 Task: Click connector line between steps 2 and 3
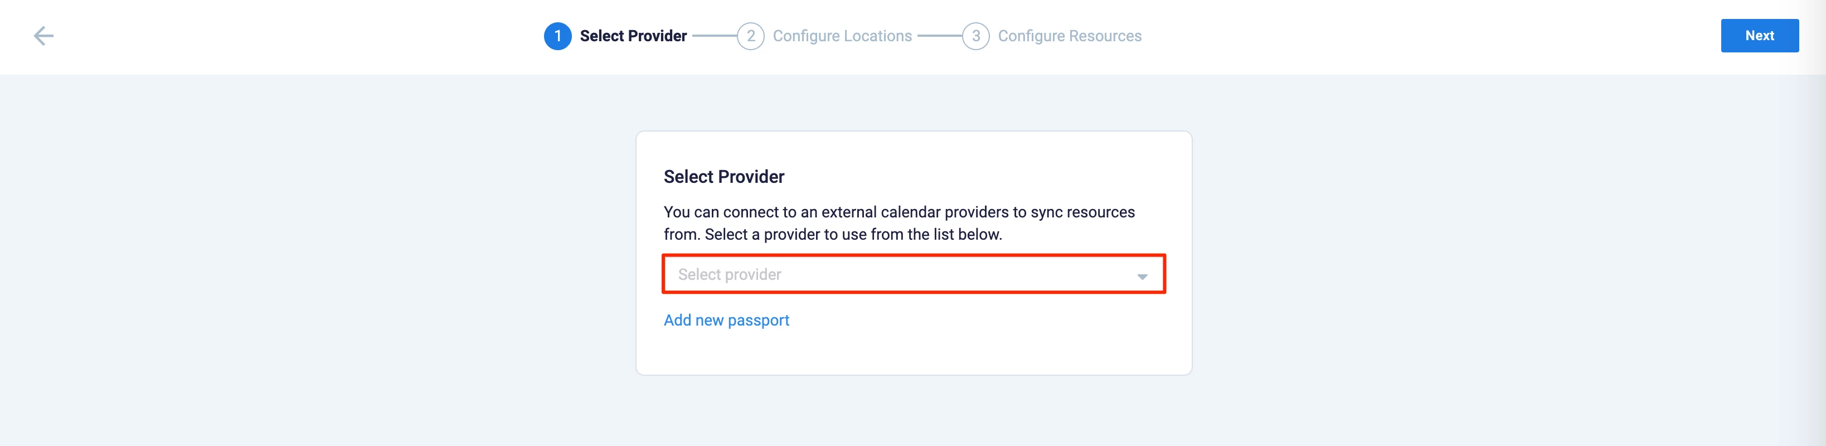click(x=939, y=36)
